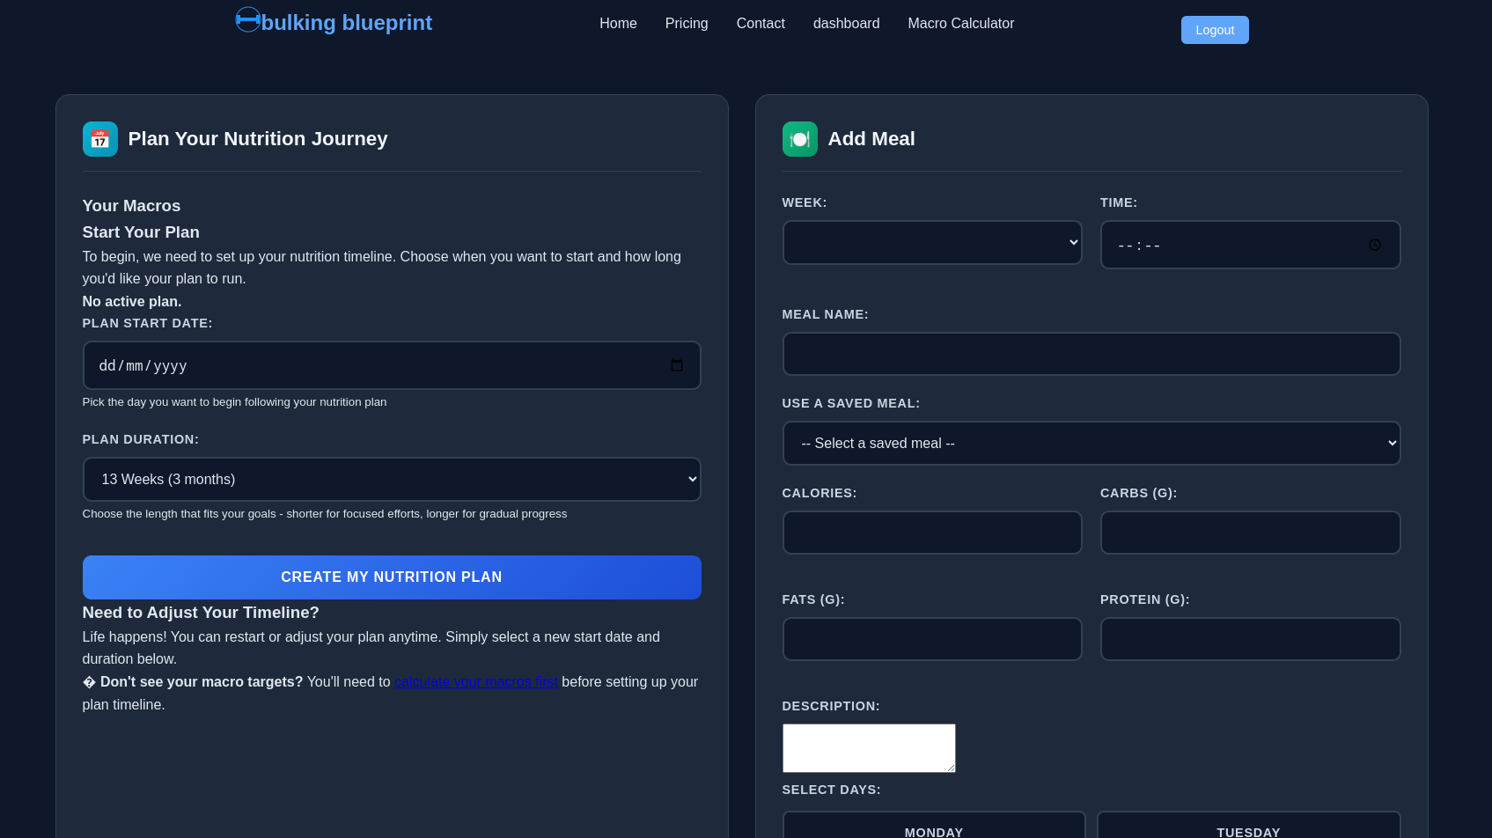1492x838 pixels.
Task: Click the calendar icon beside Plan Your Nutrition Journey
Action: [100, 139]
